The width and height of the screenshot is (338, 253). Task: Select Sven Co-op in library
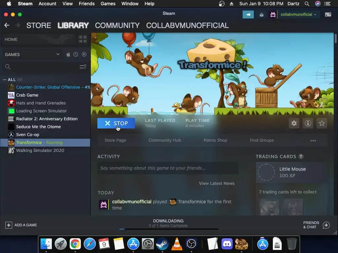pos(45,135)
